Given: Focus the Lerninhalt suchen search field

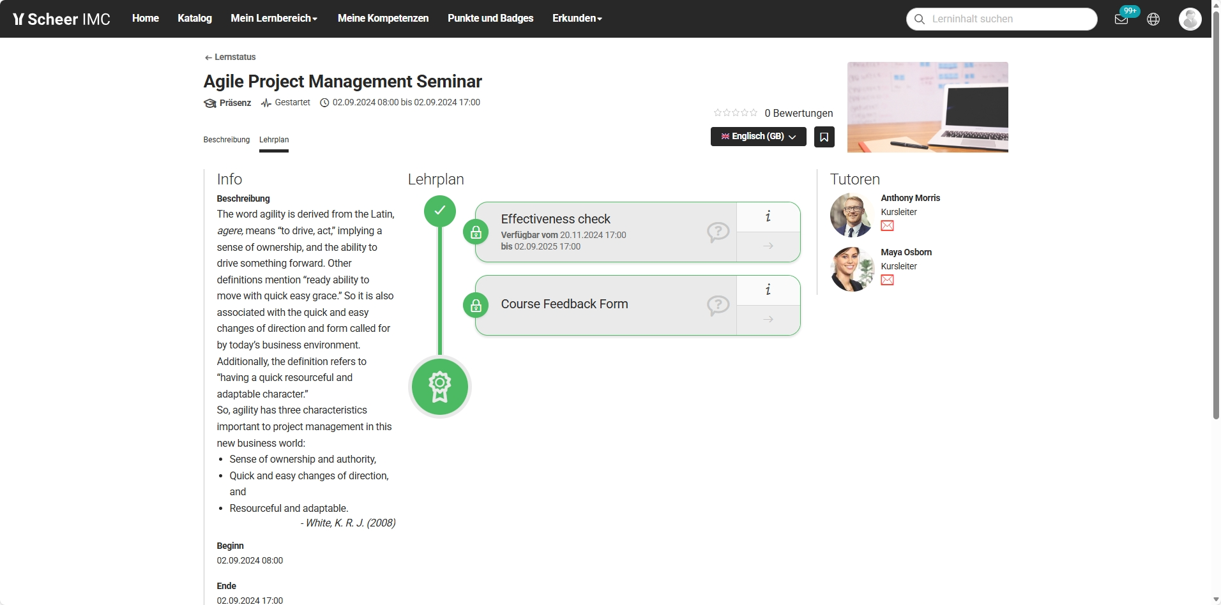Looking at the screenshot, I should (1002, 19).
